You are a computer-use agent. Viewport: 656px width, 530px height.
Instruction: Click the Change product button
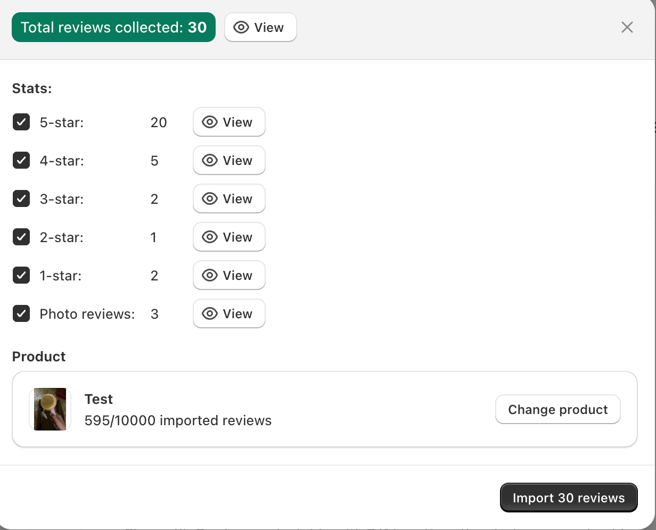tap(557, 410)
